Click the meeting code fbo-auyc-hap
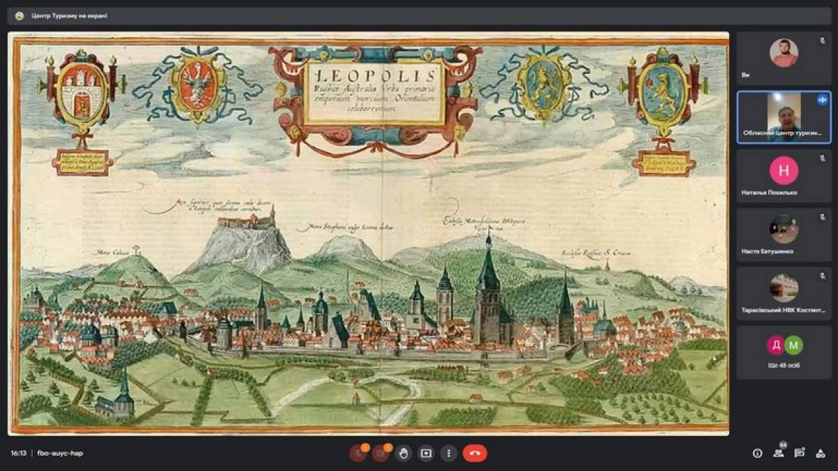 point(59,454)
